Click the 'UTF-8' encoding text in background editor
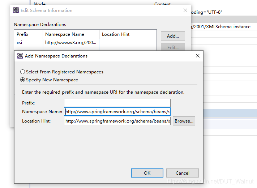 [x=214, y=12]
